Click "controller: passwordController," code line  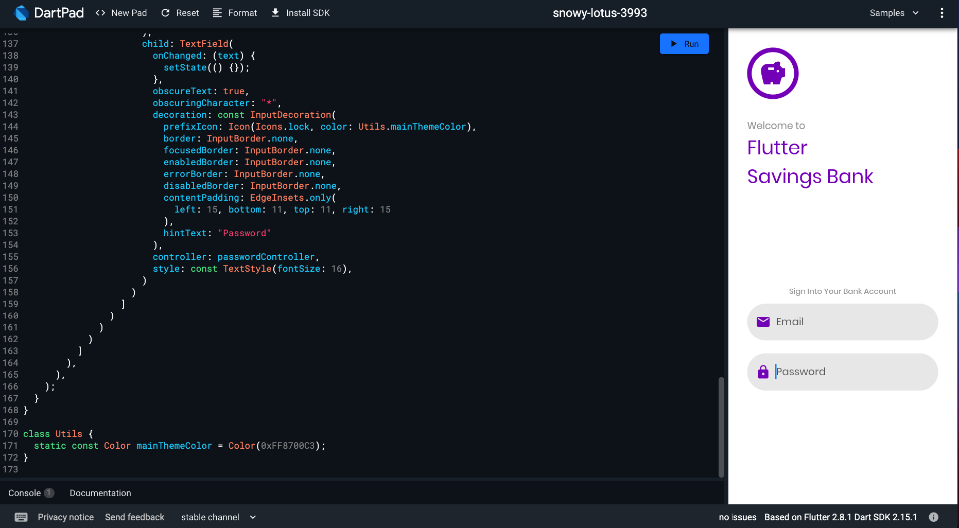(x=236, y=257)
